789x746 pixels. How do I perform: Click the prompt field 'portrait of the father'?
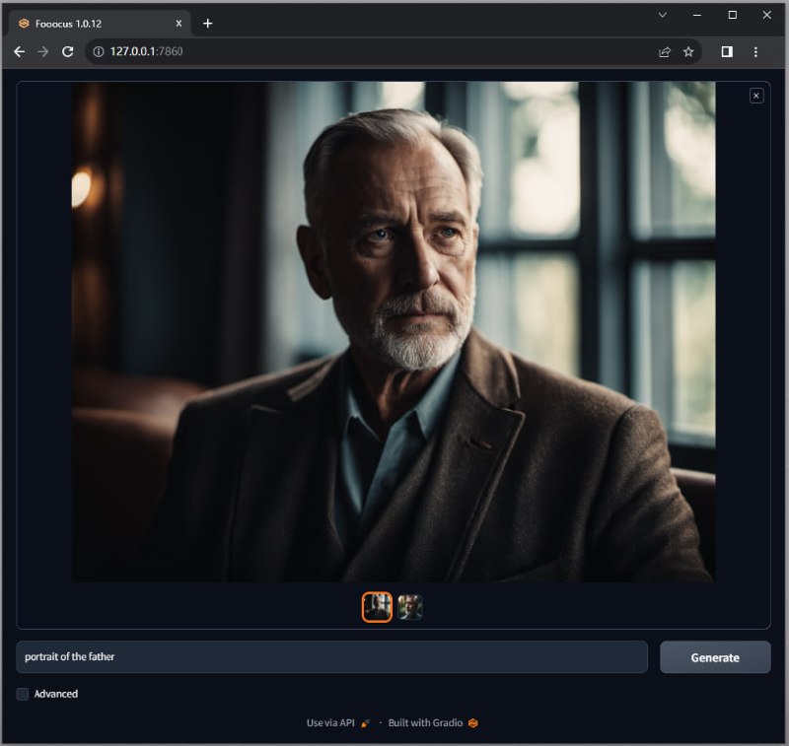coord(331,657)
